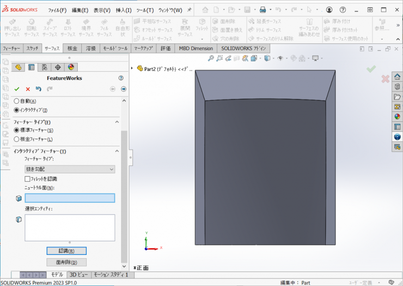Open the feature type dropdown 抜き勾配
Viewport: 403px width, 286px height.
[70, 169]
